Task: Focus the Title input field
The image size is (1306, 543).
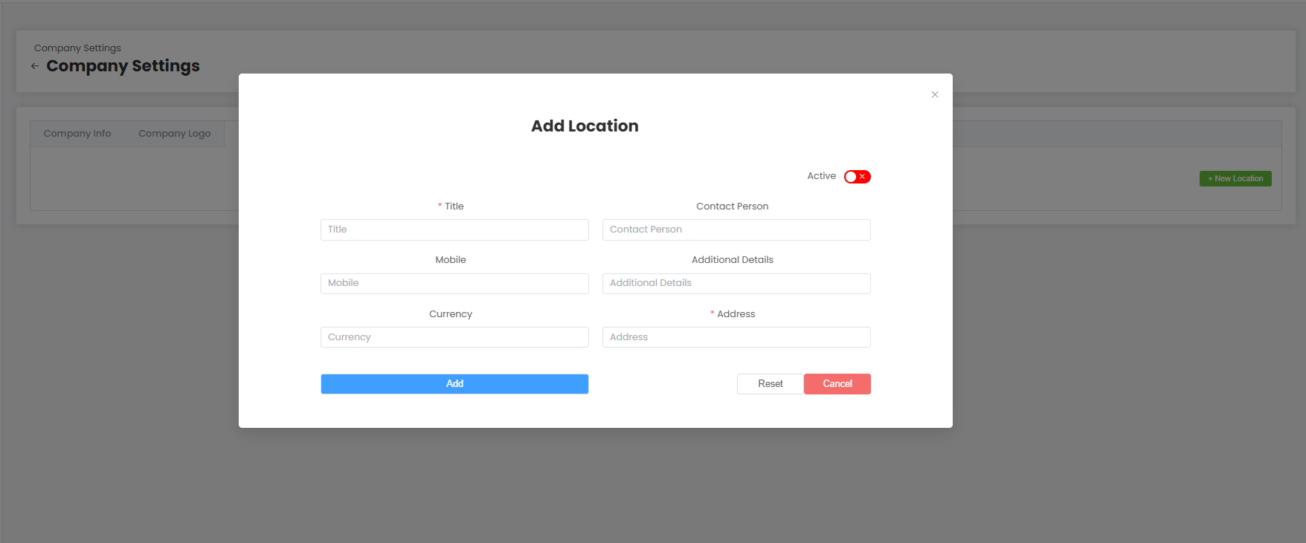Action: [454, 230]
